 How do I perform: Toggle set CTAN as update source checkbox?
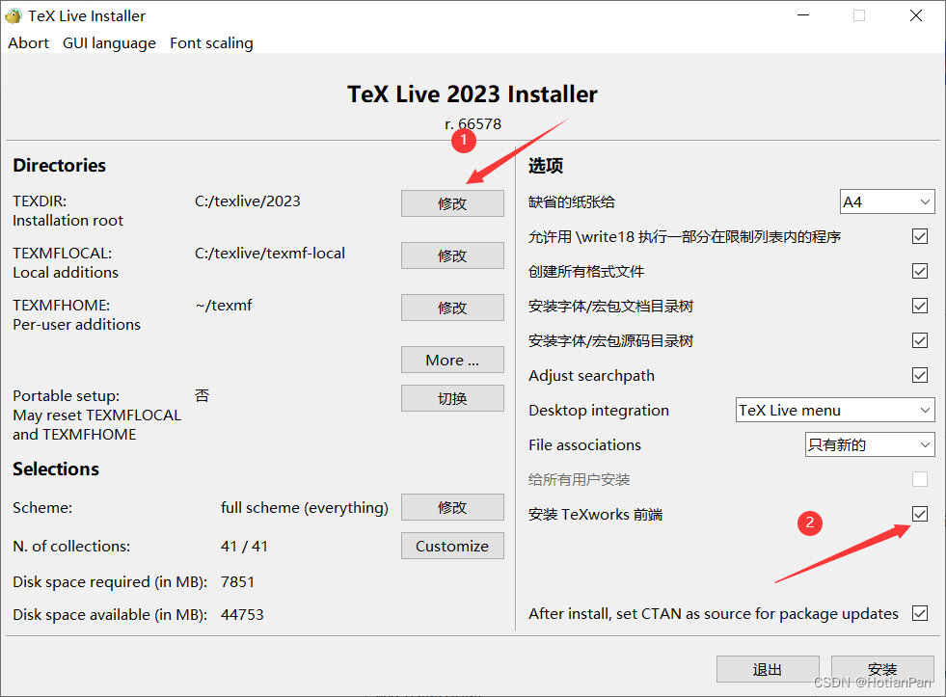(x=919, y=613)
